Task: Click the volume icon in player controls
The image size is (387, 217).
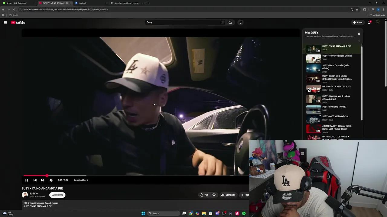Action: pos(51,180)
